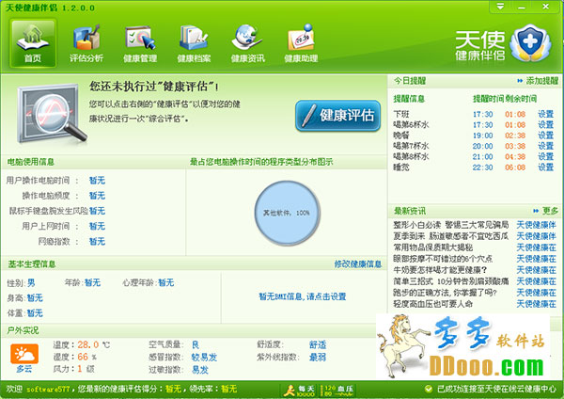Click the username software577 in status bar

click(x=48, y=390)
